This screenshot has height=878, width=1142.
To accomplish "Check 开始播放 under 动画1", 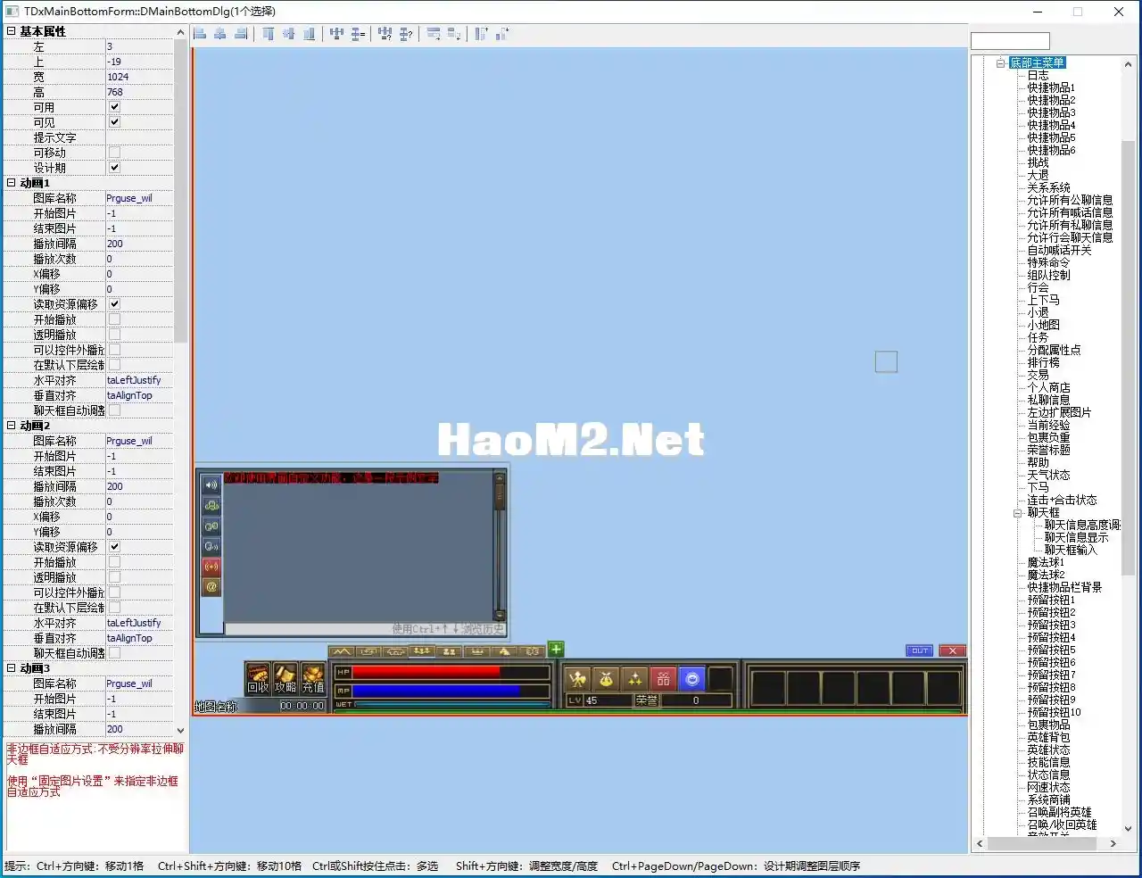I will pos(114,319).
